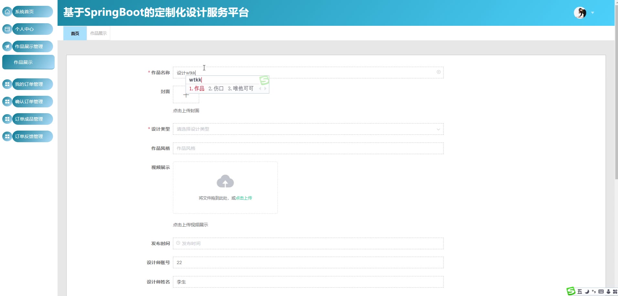The height and width of the screenshot is (296, 618).
Task: Click the card icon beside 个人中心
Action: click(x=7, y=29)
